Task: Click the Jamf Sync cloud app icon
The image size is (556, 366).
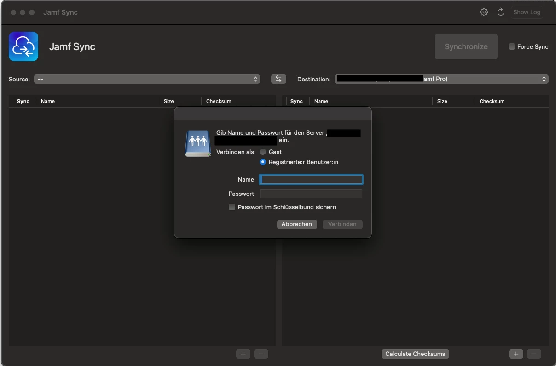Action: pos(23,46)
